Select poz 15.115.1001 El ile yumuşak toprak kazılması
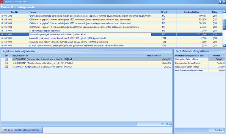226x134 pixels. click(89, 31)
